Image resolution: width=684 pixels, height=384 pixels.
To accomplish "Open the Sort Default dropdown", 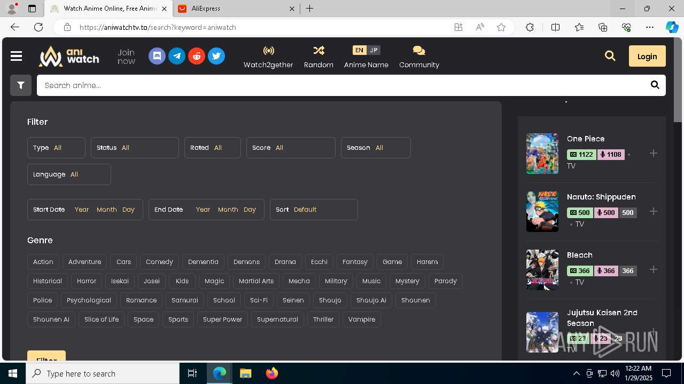I will coord(314,210).
